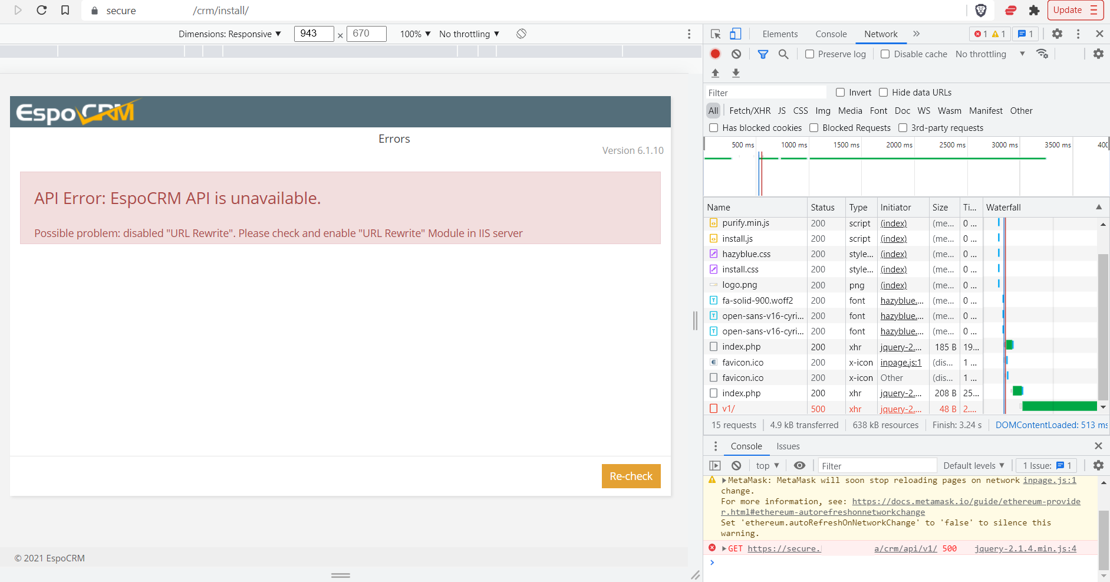This screenshot has width=1110, height=582.
Task: Open the Issues drawer tab
Action: click(788, 446)
